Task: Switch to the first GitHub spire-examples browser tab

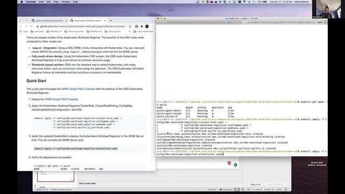Action: 49,20
